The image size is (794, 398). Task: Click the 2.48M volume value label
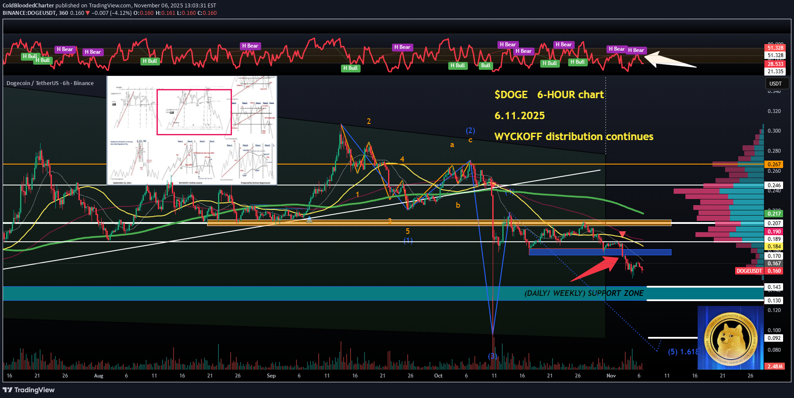click(x=775, y=366)
